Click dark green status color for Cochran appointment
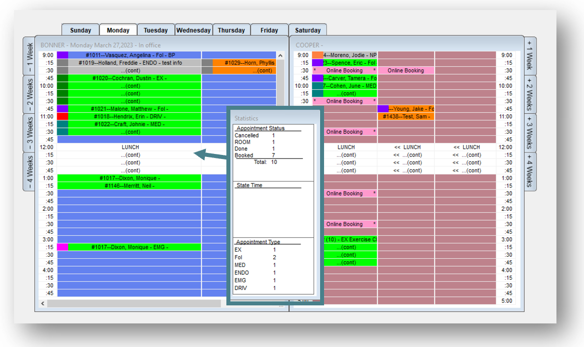 click(x=63, y=78)
